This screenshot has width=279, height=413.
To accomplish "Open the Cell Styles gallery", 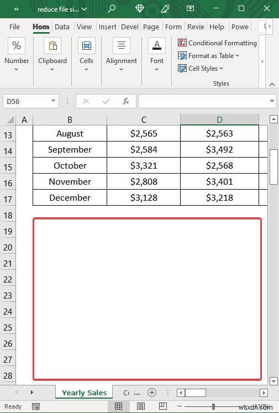I will coord(201,69).
